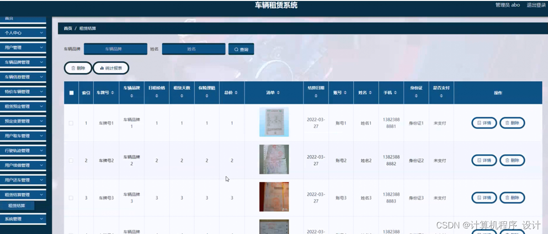This screenshot has width=548, height=234.
Task: Open 详情 for row 车牌号1
Action: (484, 123)
